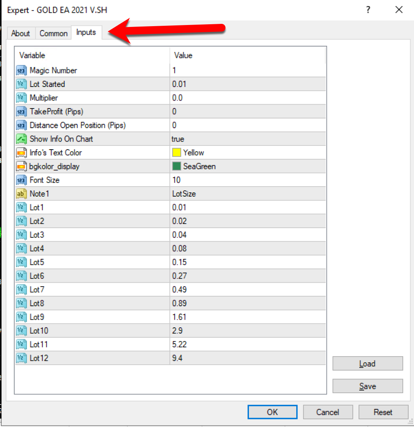Viewport: 414px width, 427px height.
Task: Click the Info's Text Color icon
Action: point(21,153)
